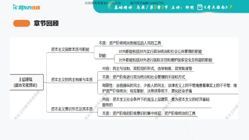Image resolution: width=249 pixels, height=140 pixels.
Task: Click the 每日同步QQ群:618427351 text
Action: [147, 3]
